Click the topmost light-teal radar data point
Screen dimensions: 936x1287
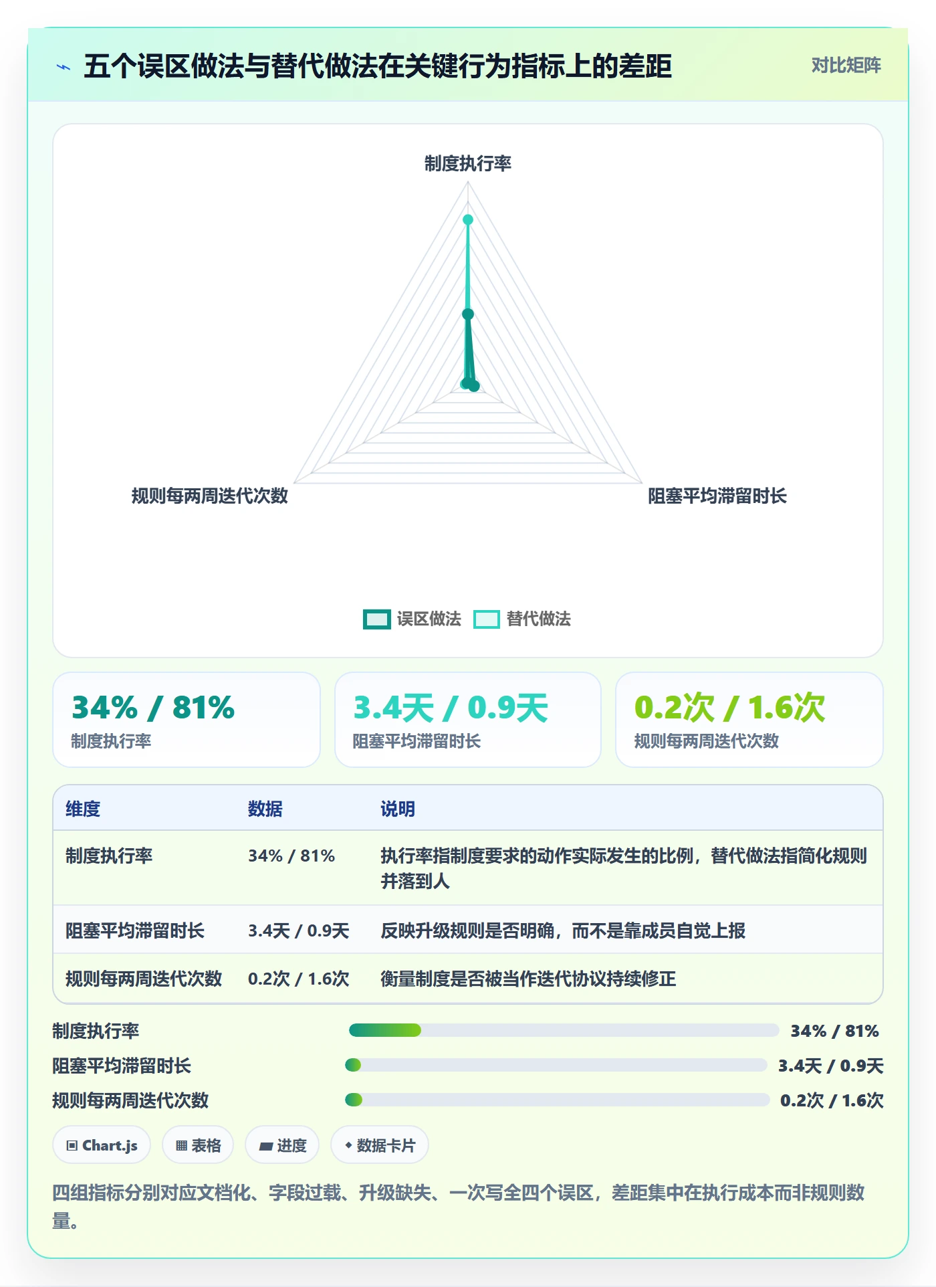[x=468, y=219]
